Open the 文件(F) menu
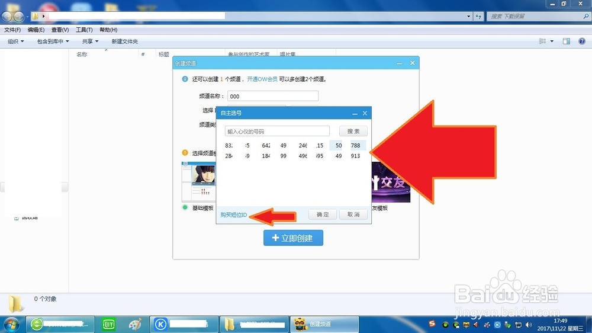Screen dimensions: 592x333 (x=12, y=30)
